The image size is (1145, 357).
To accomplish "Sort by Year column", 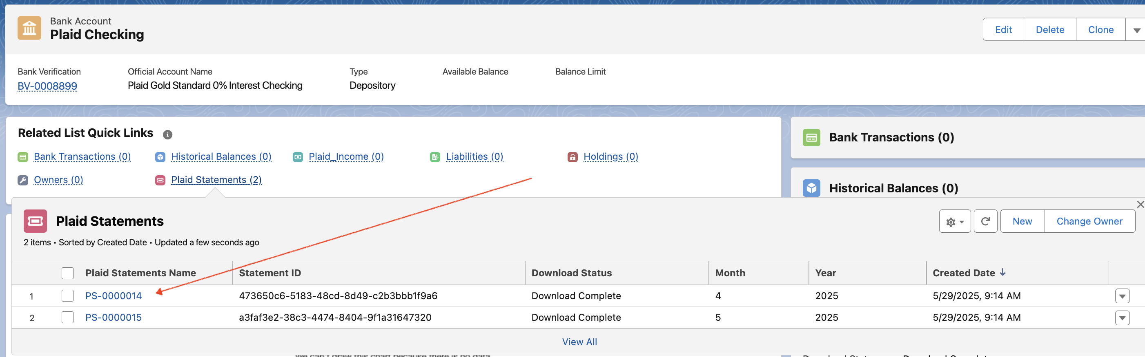I will tap(825, 273).
